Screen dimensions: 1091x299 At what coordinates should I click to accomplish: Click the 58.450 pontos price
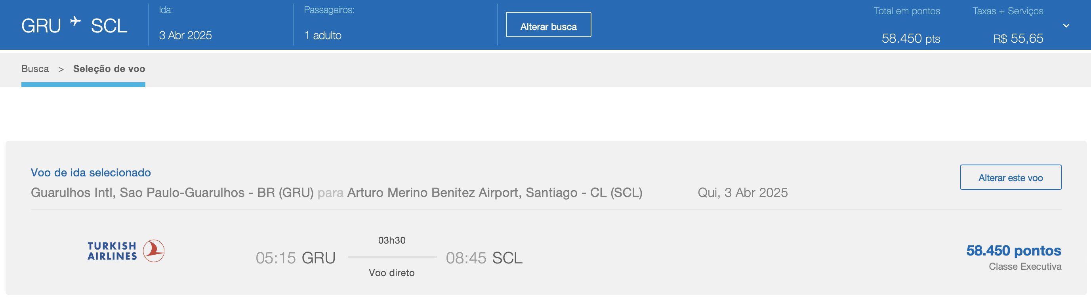click(x=1013, y=250)
